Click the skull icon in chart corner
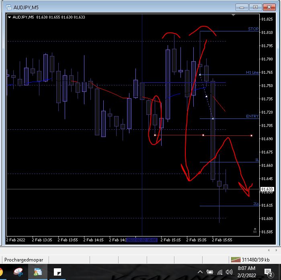The width and height of the screenshot is (281, 280). pos(255,230)
